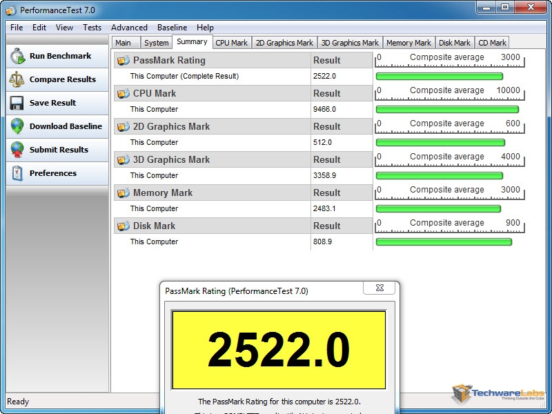Open the 3D Graphics Mark tab
The width and height of the screenshot is (552, 414).
pos(350,43)
